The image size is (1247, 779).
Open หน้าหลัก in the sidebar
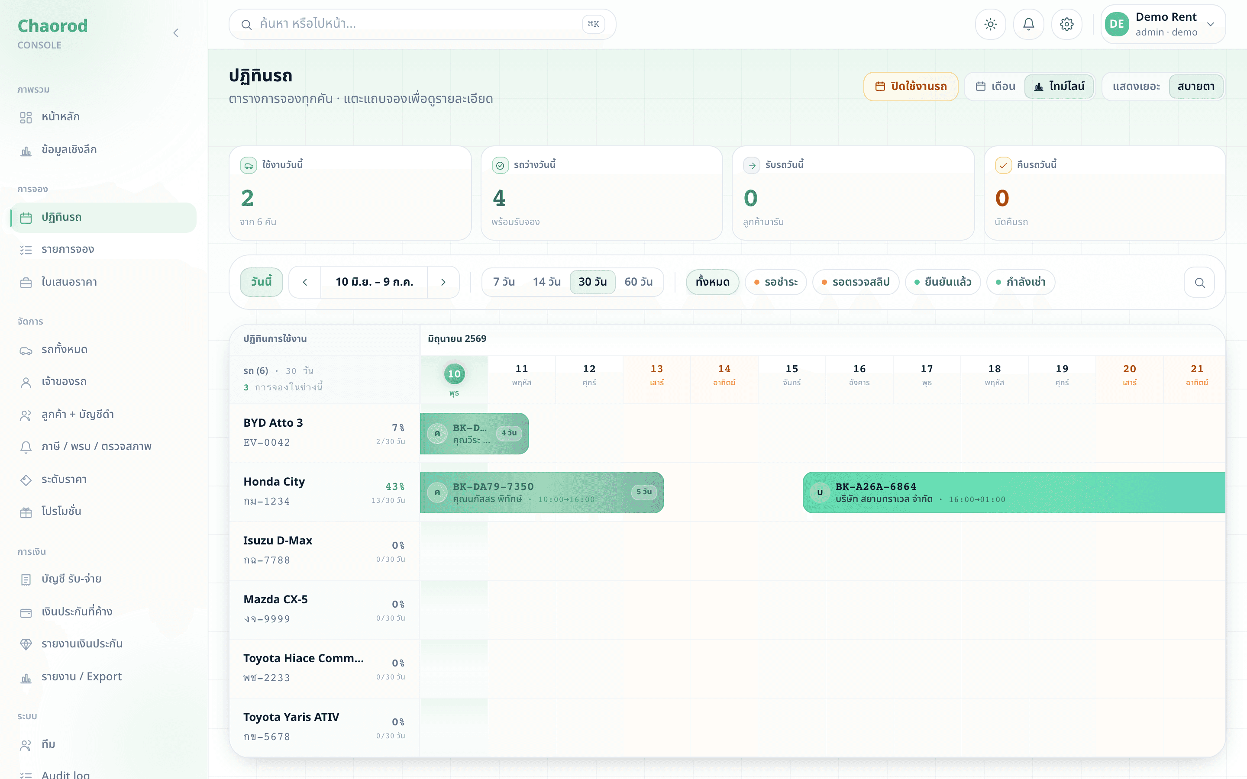pos(103,117)
